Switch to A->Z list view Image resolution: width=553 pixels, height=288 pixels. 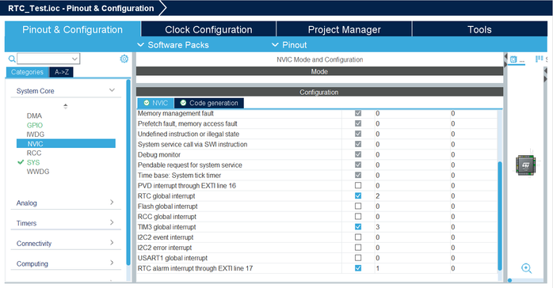click(61, 72)
